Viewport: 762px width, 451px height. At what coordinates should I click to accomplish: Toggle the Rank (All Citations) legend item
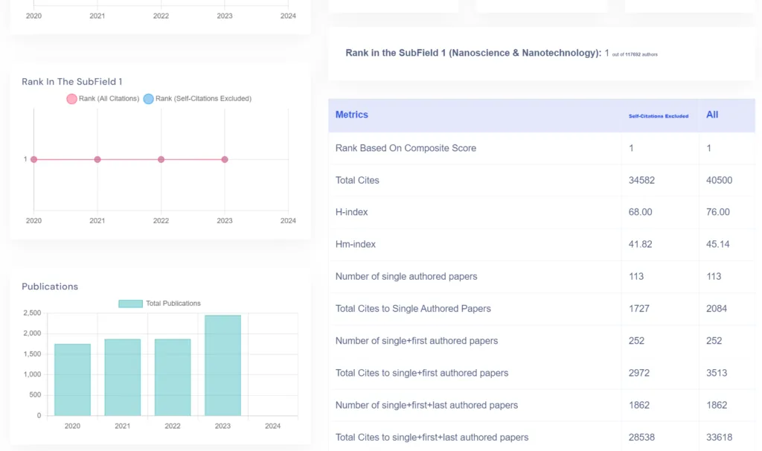click(x=103, y=99)
